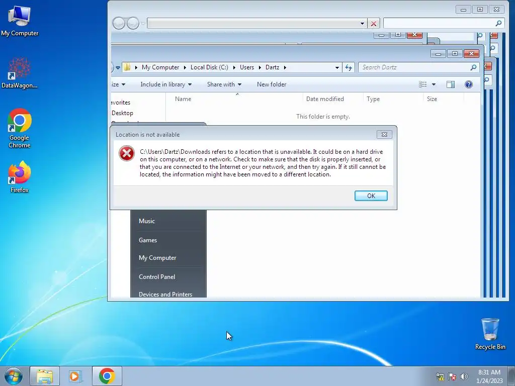Open Control Panel from Start menu

(157, 277)
